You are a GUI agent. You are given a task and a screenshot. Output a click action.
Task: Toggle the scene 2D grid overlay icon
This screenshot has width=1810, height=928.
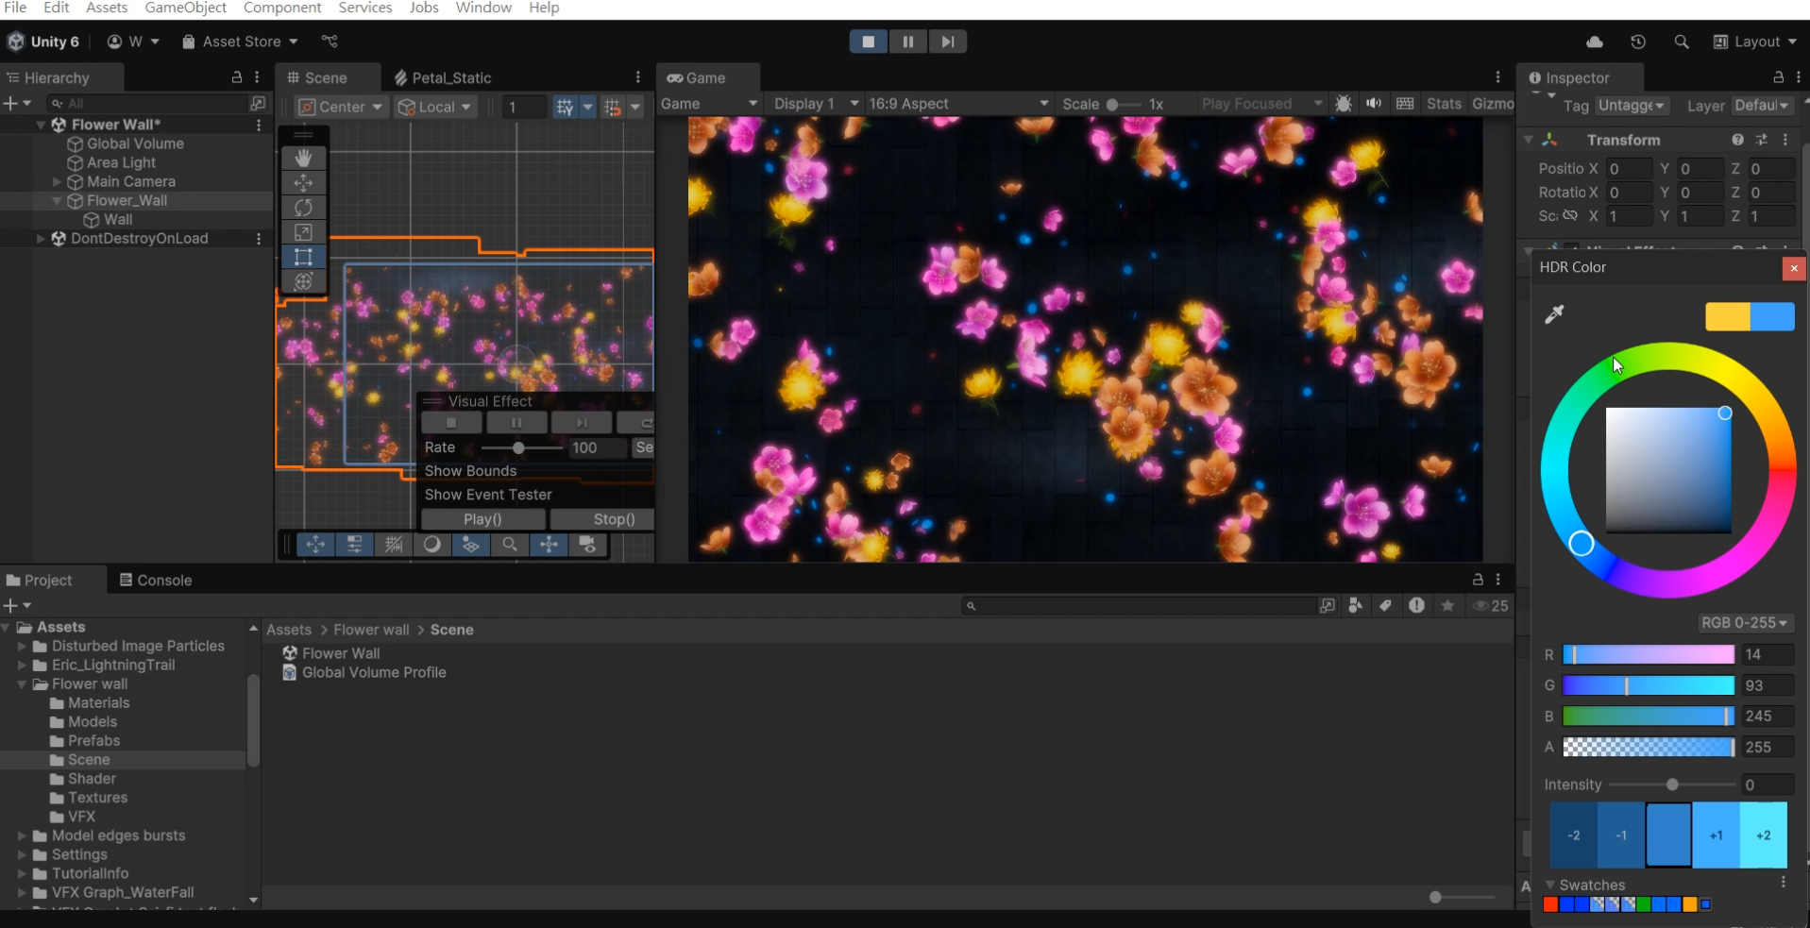click(x=394, y=545)
